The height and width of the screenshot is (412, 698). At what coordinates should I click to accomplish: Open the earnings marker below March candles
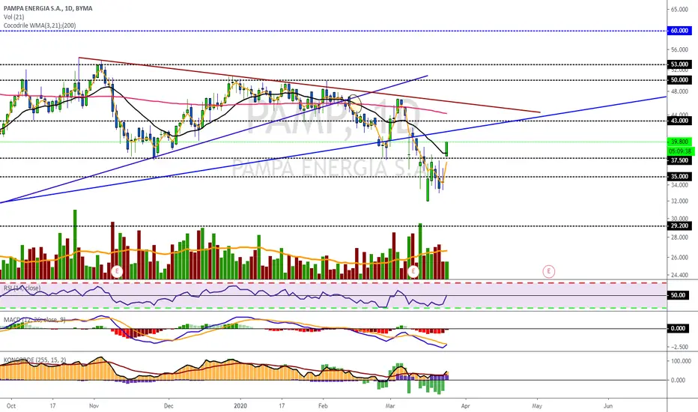coord(413,271)
